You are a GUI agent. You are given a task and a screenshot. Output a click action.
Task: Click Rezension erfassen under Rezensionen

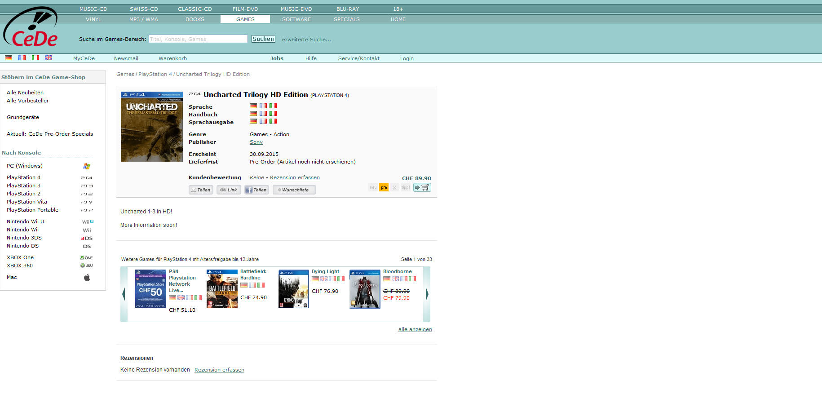tap(219, 370)
